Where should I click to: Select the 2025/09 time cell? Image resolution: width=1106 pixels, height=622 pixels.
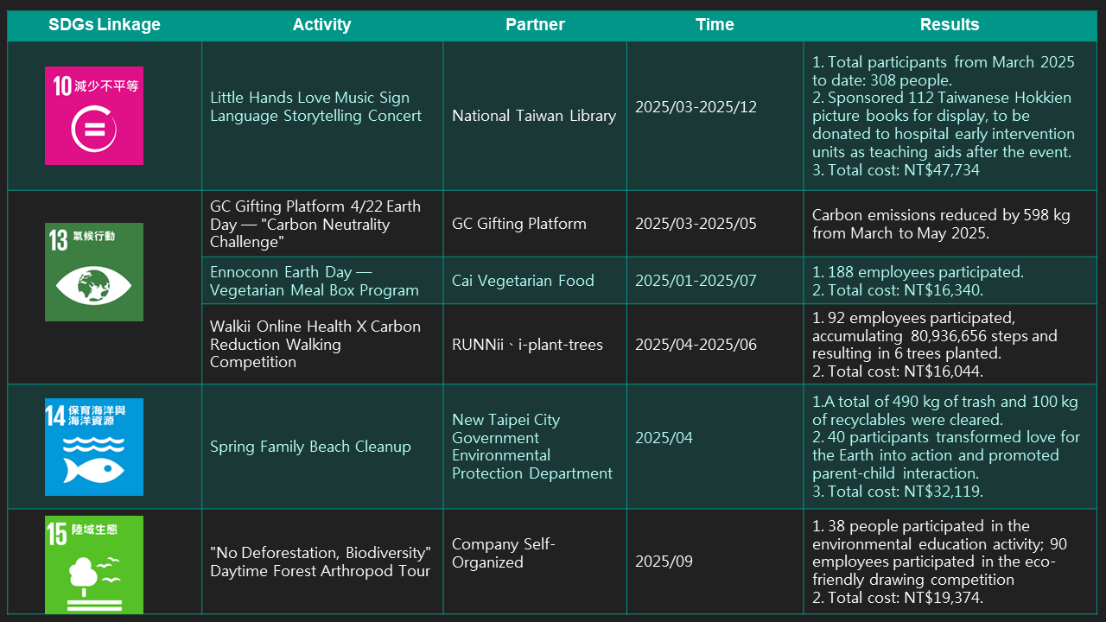coord(664,562)
